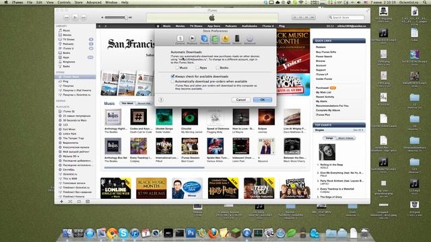Open the Music tab in store bar

click(166, 26)
